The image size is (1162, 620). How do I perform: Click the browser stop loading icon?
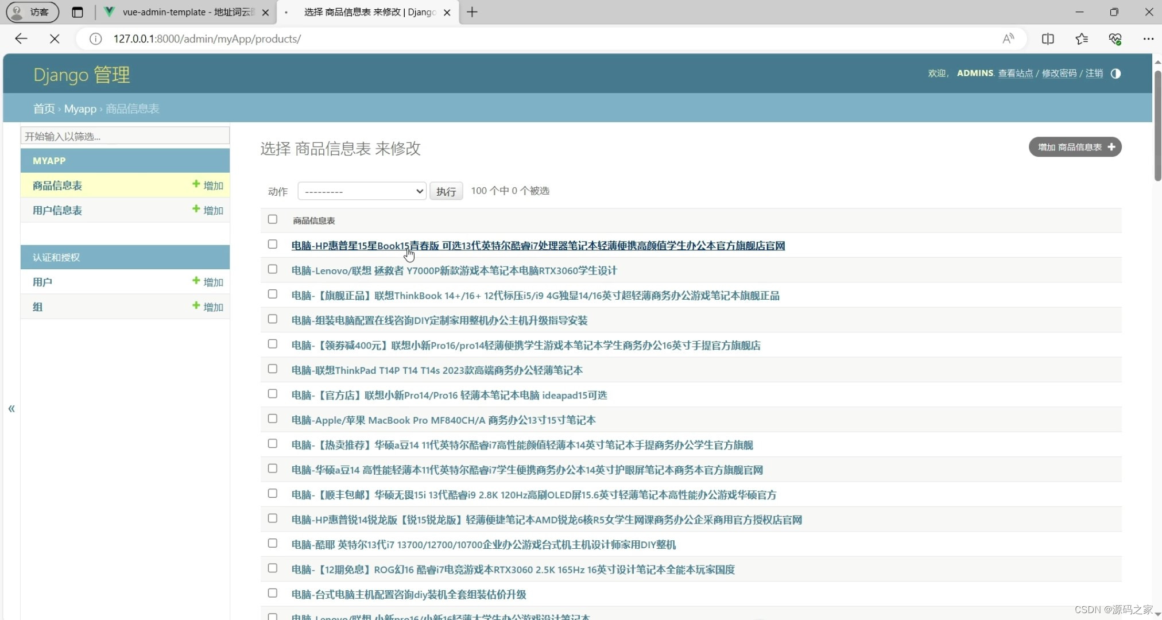point(55,38)
